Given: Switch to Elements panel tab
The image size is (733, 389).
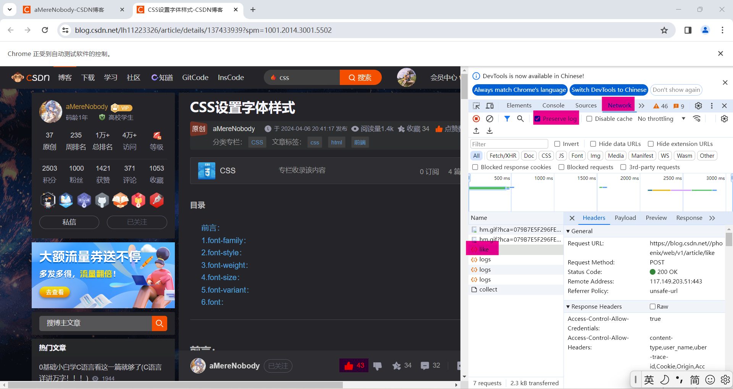Looking at the screenshot, I should [x=519, y=106].
